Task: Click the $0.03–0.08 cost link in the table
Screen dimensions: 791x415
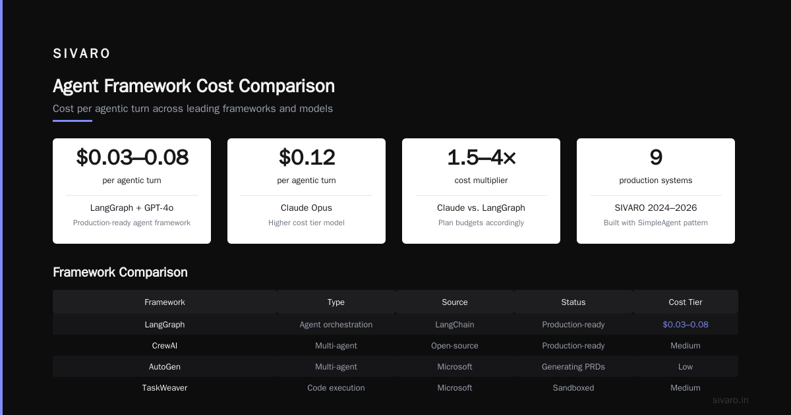Action: [x=686, y=325]
